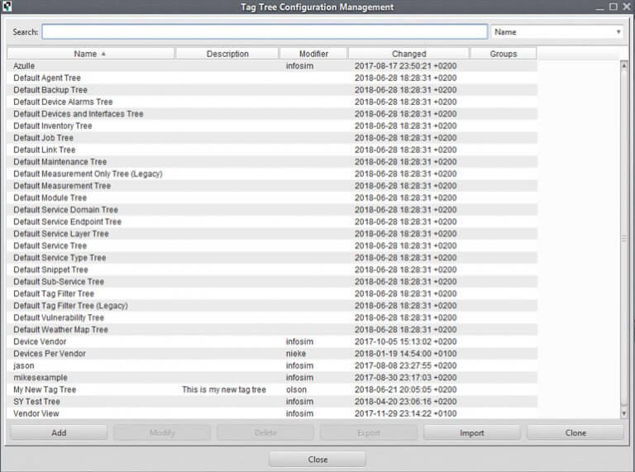Click the application icon in the title bar
This screenshot has height=472, width=635.
[7, 7]
